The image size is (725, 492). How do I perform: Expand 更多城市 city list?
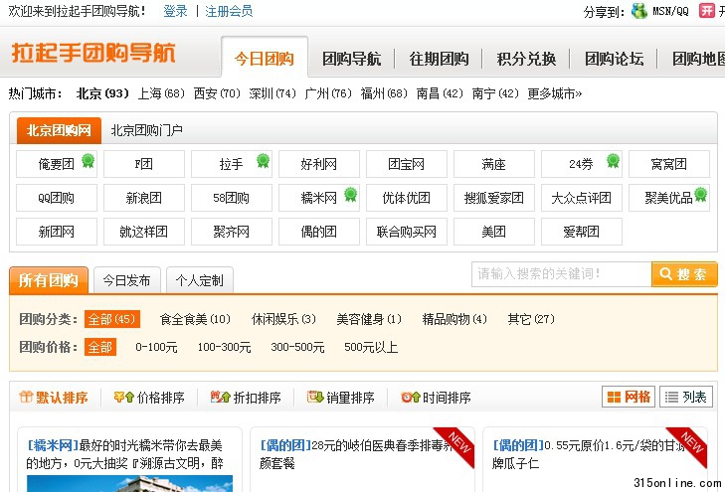tap(554, 93)
